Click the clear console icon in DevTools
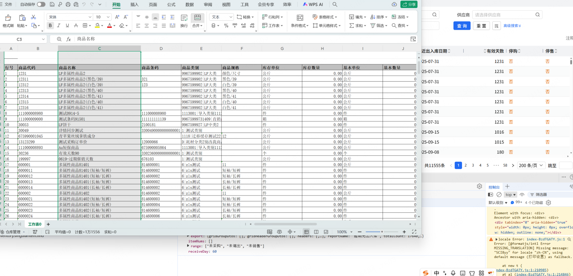The width and height of the screenshot is (573, 276). pyautogui.click(x=499, y=195)
